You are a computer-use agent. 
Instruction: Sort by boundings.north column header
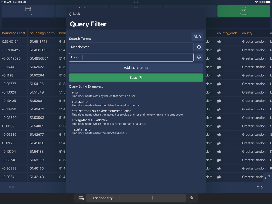(x=42, y=33)
